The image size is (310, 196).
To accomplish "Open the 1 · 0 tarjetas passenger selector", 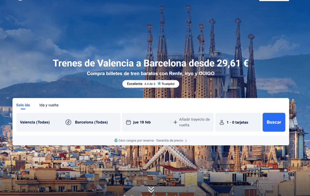I will tap(238, 122).
